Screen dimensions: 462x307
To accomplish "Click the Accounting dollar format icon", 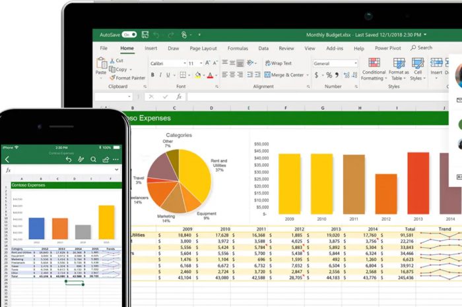I will click(x=316, y=75).
